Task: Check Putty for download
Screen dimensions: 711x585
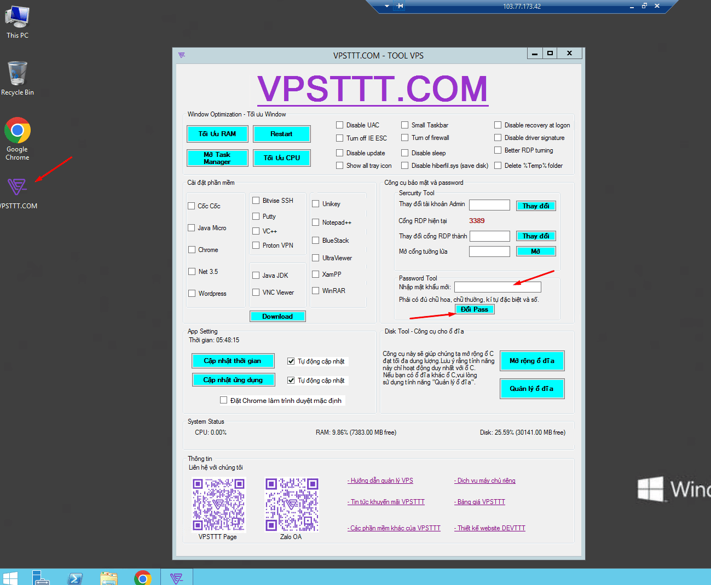Action: 256,217
